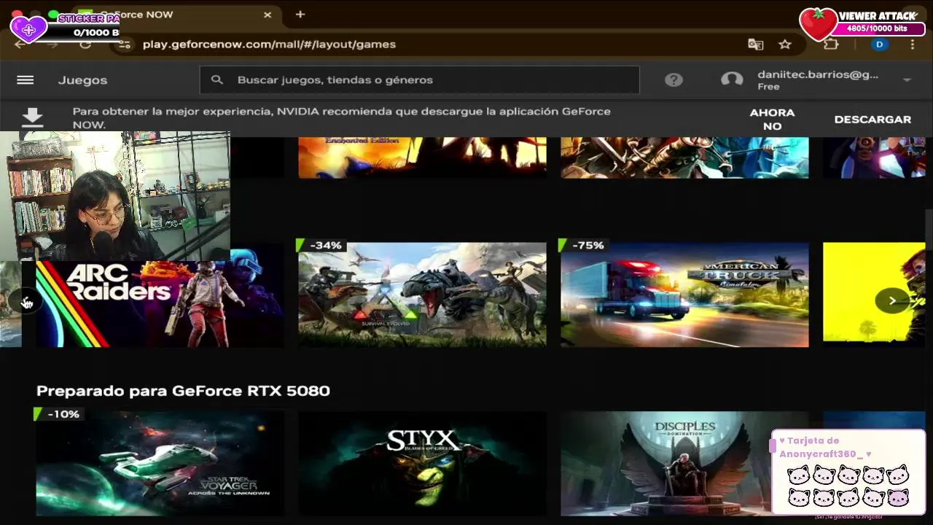Focus the Buscar juegos search field
Viewport: 933px width, 525px height.
(420, 79)
